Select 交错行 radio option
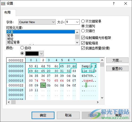The width and height of the screenshot is (132, 122). (x=88, y=31)
